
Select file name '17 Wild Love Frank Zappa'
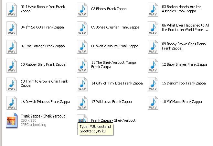(112, 102)
